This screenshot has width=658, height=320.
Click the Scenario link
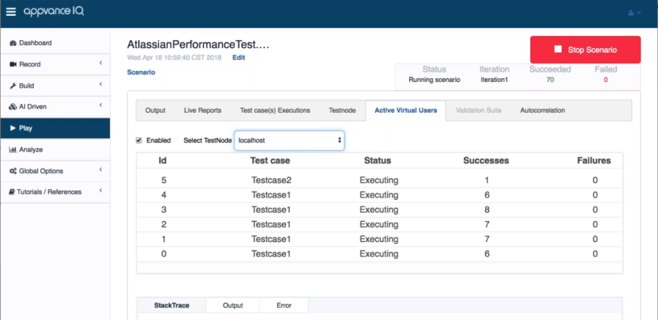coord(141,73)
